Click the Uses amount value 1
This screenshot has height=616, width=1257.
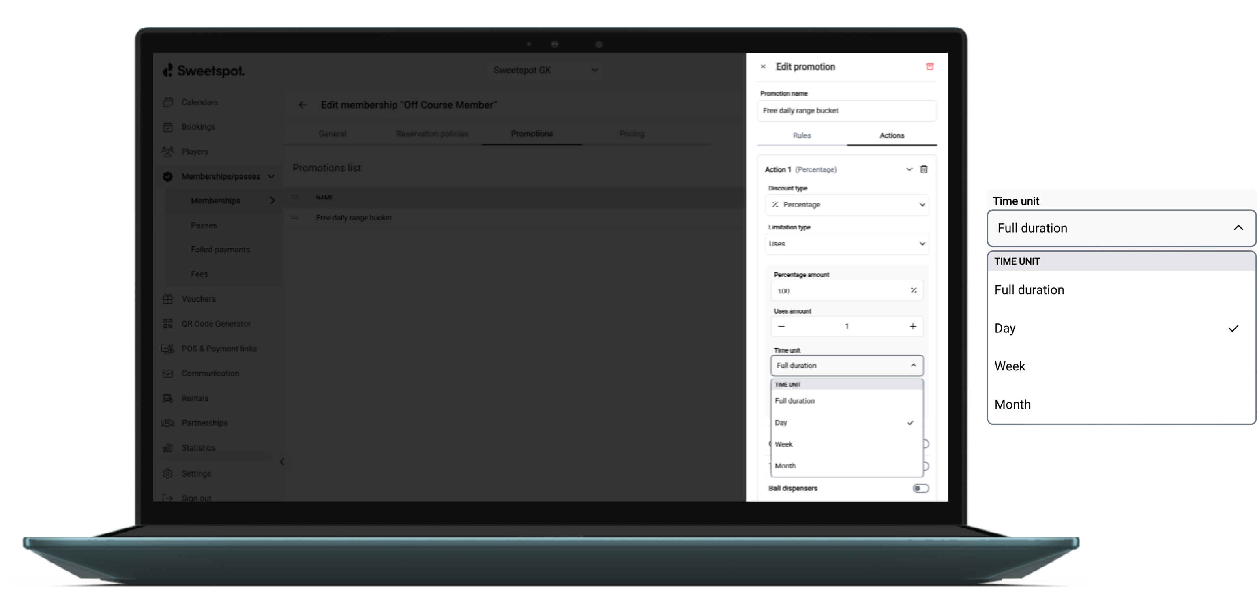pyautogui.click(x=847, y=326)
